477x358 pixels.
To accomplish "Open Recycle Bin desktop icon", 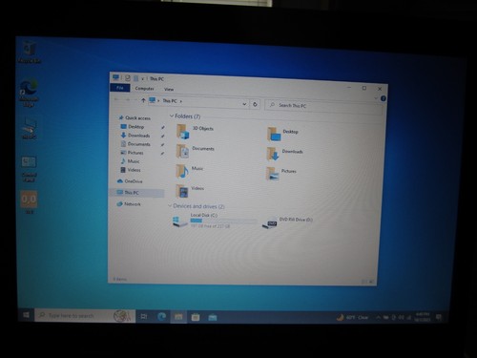I will point(30,52).
